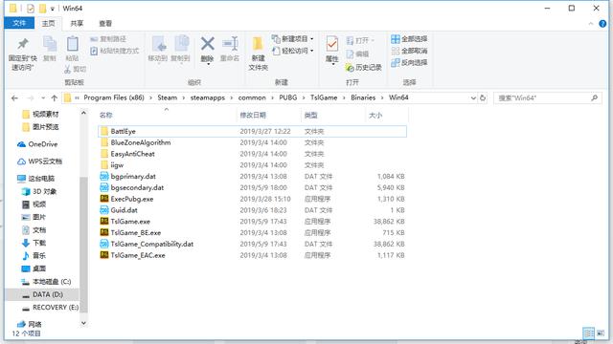
Task: Click the Back navigation arrow
Action: 14,97
